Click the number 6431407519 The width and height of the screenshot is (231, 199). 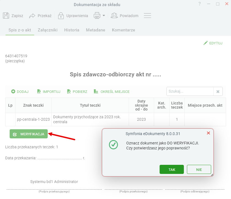coord(16,56)
